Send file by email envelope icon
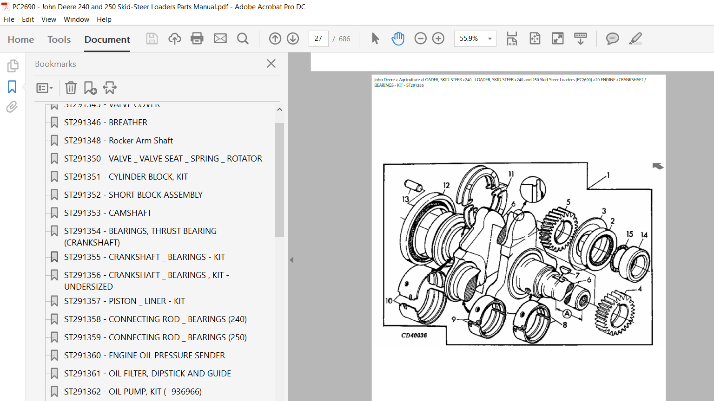Image resolution: width=714 pixels, height=401 pixels. [x=220, y=39]
